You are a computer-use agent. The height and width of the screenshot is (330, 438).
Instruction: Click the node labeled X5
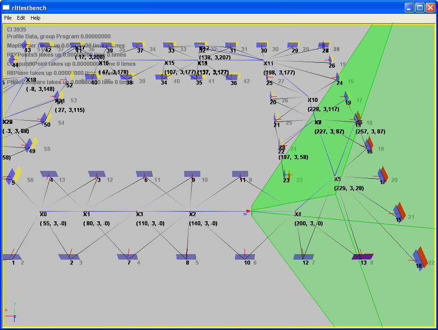pos(337,179)
